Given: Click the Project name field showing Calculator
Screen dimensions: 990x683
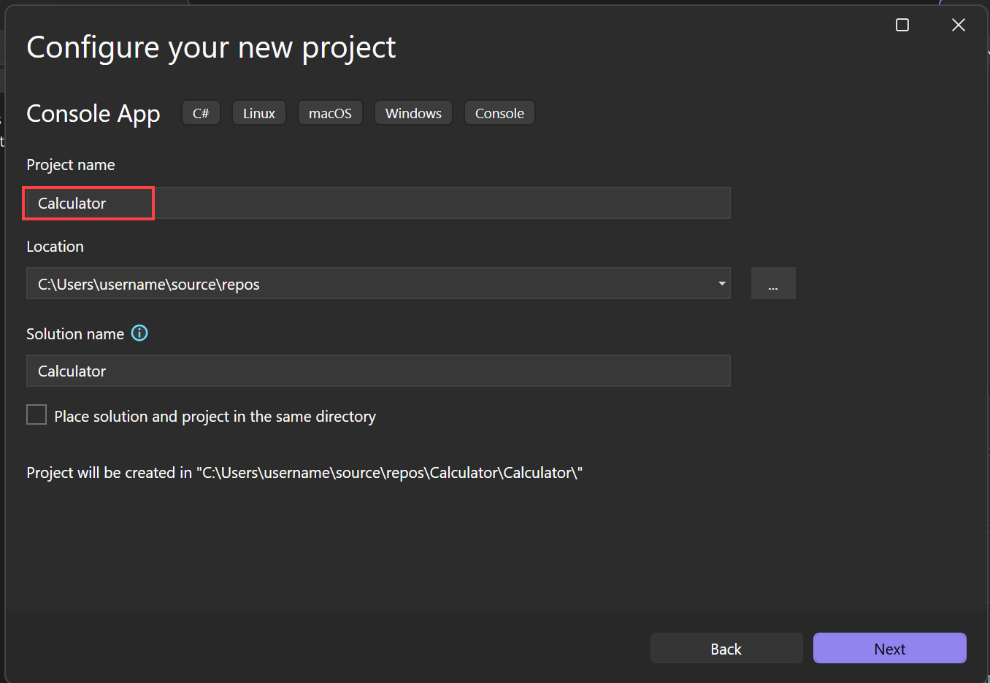Looking at the screenshot, I should (x=292, y=203).
